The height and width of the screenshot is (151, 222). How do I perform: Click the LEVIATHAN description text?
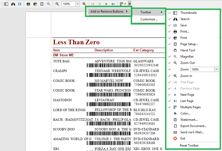click(104, 100)
